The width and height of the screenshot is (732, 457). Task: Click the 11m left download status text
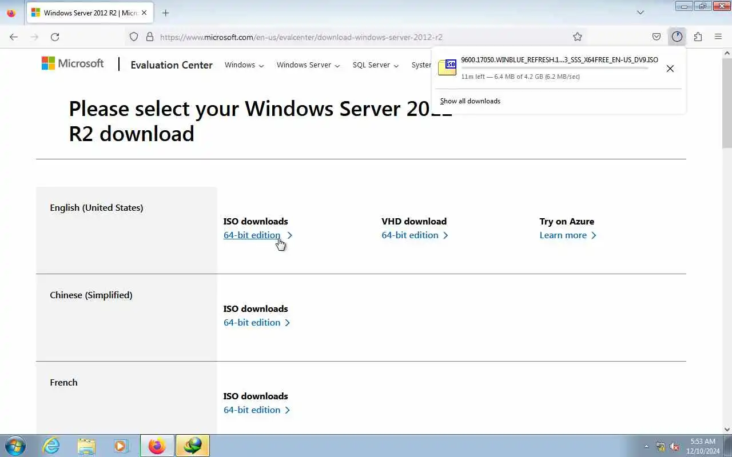[x=520, y=77]
